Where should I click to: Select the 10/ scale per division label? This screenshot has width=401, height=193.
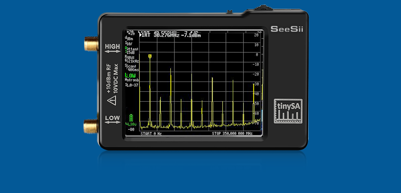[x=129, y=44]
